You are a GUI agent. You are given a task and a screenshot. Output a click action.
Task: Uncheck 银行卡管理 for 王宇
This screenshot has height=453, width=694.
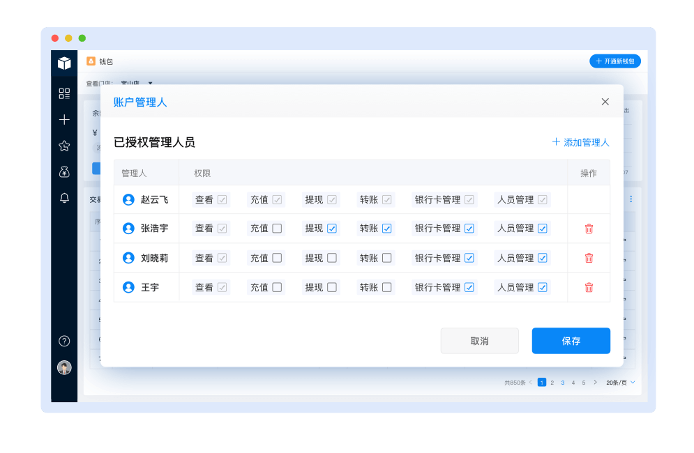pyautogui.click(x=469, y=287)
